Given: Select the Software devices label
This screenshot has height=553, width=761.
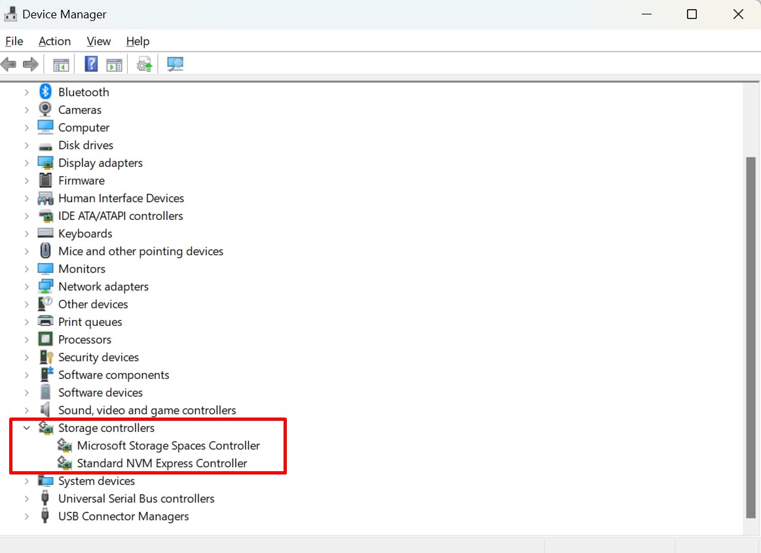Looking at the screenshot, I should (x=100, y=393).
